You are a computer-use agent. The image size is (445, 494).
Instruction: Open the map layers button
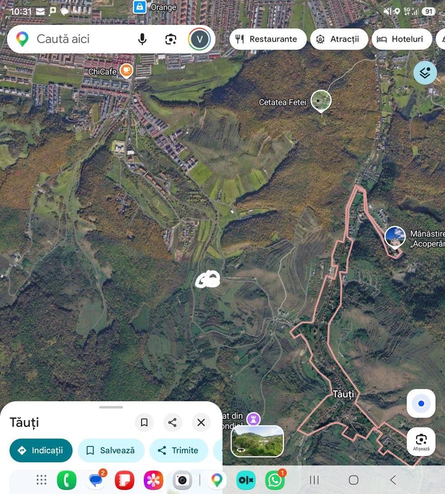tap(425, 72)
